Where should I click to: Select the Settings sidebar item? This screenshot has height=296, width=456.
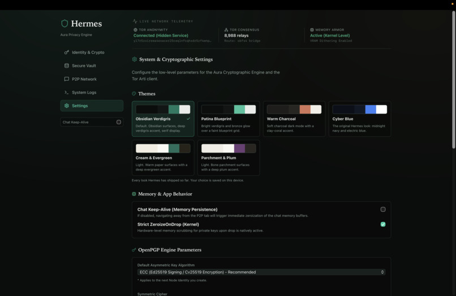pyautogui.click(x=92, y=106)
